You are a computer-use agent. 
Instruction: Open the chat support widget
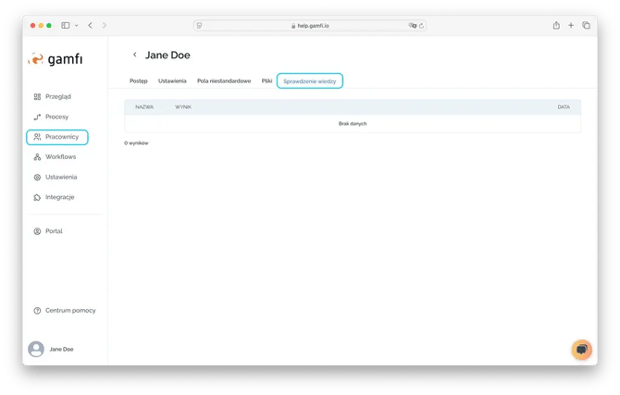[x=581, y=349]
